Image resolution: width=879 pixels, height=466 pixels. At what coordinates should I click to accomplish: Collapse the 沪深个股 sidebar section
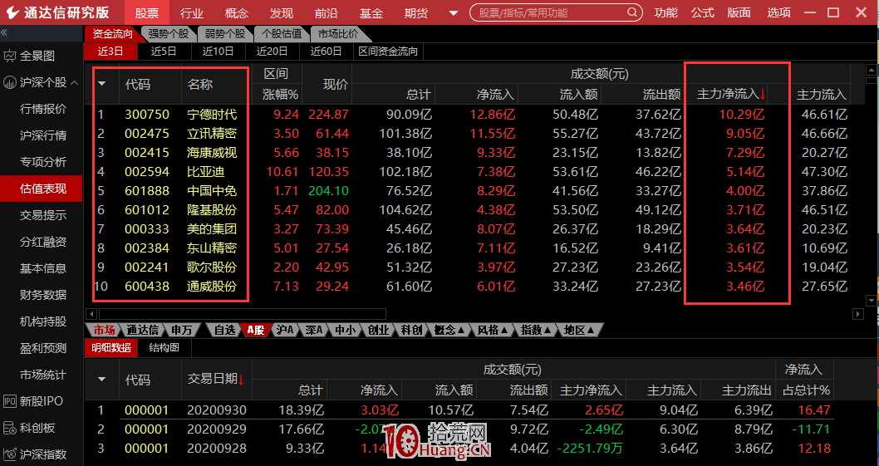click(x=74, y=83)
